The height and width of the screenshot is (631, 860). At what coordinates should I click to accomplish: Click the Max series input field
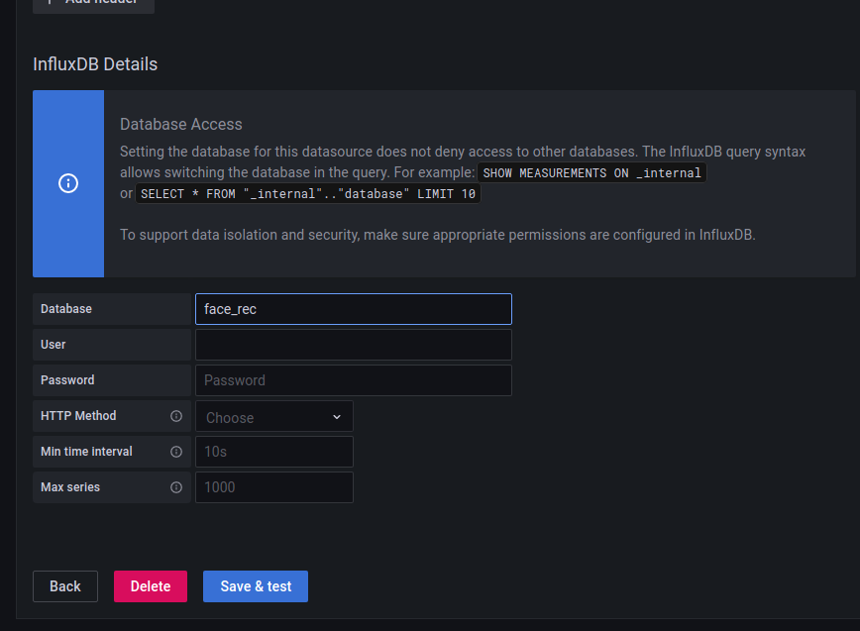pyautogui.click(x=274, y=487)
